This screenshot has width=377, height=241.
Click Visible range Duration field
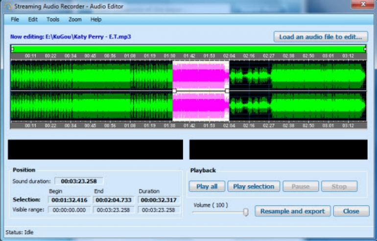pos(159,210)
